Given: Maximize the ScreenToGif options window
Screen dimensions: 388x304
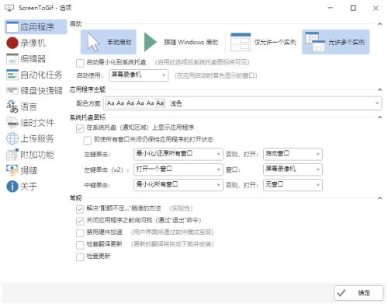Looking at the screenshot, I should pyautogui.click(x=353, y=8).
